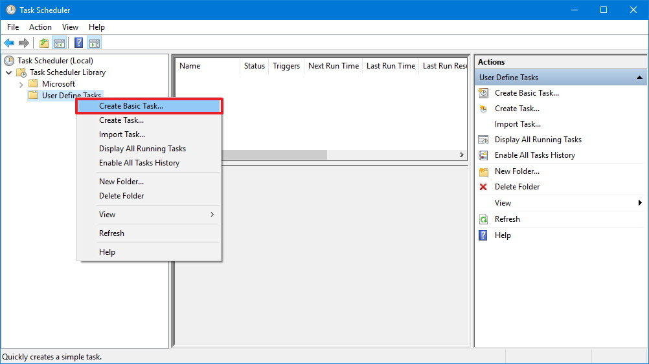Click the New Folder icon in Actions pane
This screenshot has height=364, width=649.
(483, 171)
